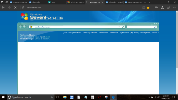This screenshot has height=100, width=178.
Task: Click the taskbar volume icon
Action: tap(159, 97)
